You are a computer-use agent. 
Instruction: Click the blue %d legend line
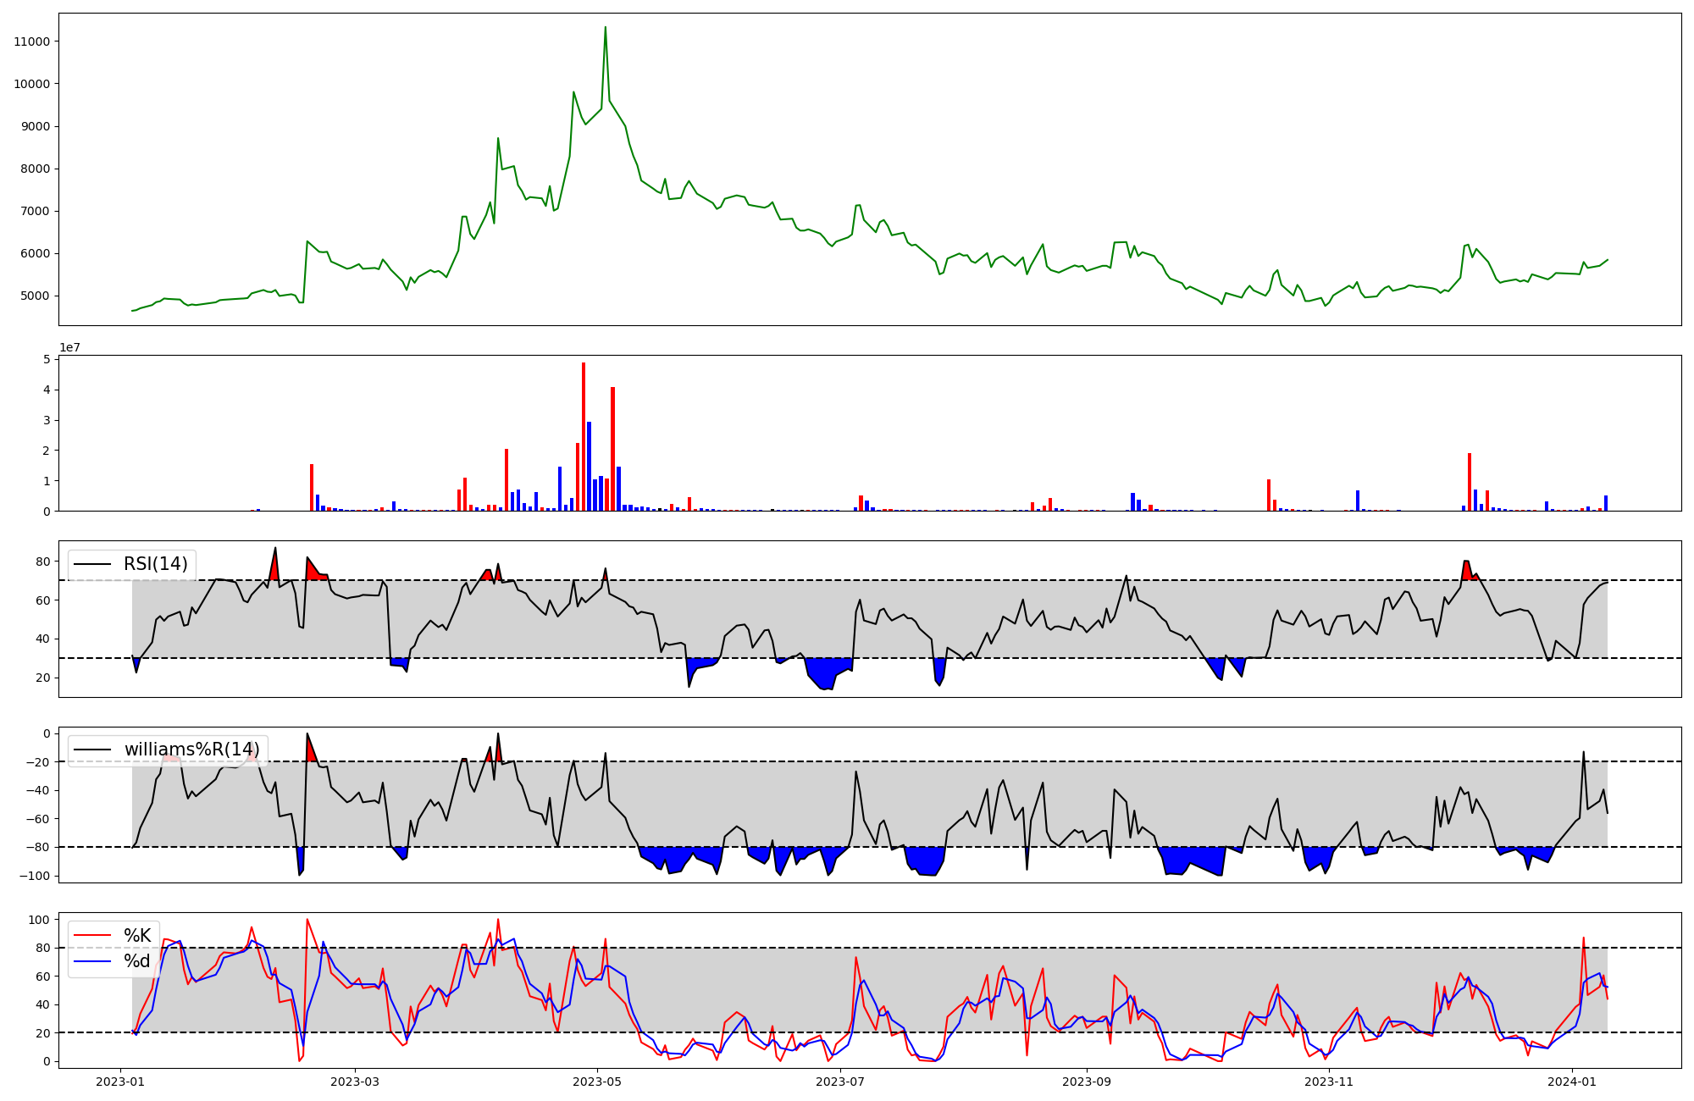pyautogui.click(x=92, y=961)
